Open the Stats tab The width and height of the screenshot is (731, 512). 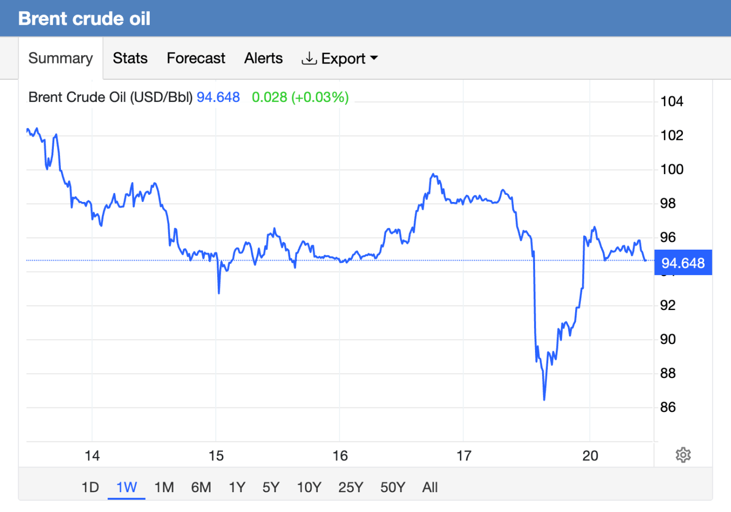coord(130,58)
